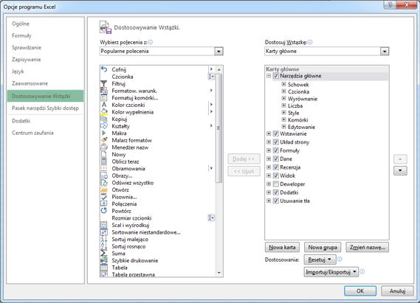Uncheck the Usuwanie tła checkbox

point(276,201)
